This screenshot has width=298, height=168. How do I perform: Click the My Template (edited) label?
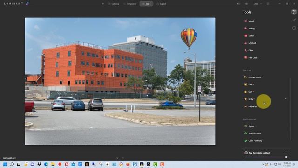click(259, 153)
